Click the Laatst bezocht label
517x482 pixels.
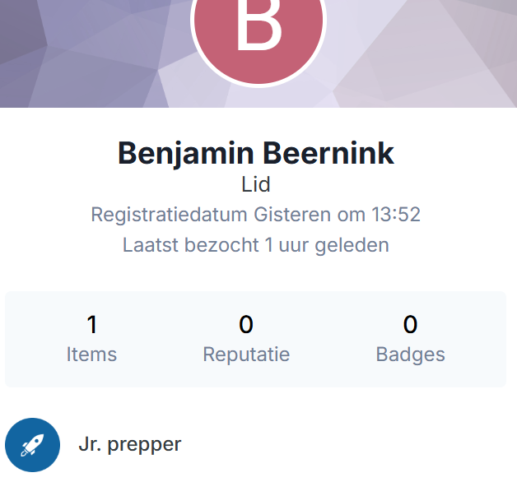click(191, 245)
